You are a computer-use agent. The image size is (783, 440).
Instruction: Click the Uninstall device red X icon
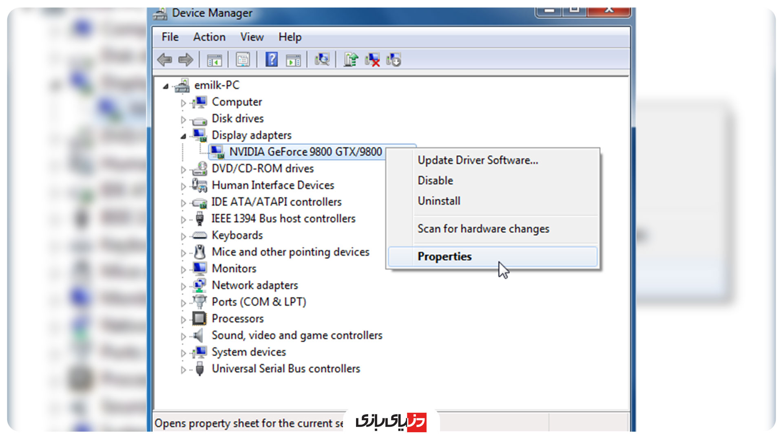click(372, 60)
